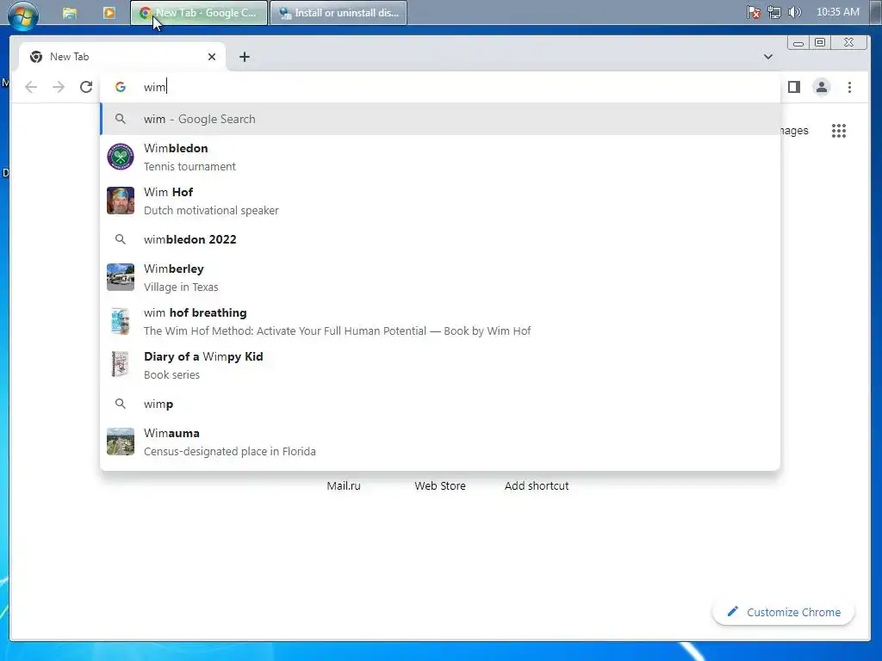Select the wim - Google Search suggestion
This screenshot has width=882, height=661.
440,119
